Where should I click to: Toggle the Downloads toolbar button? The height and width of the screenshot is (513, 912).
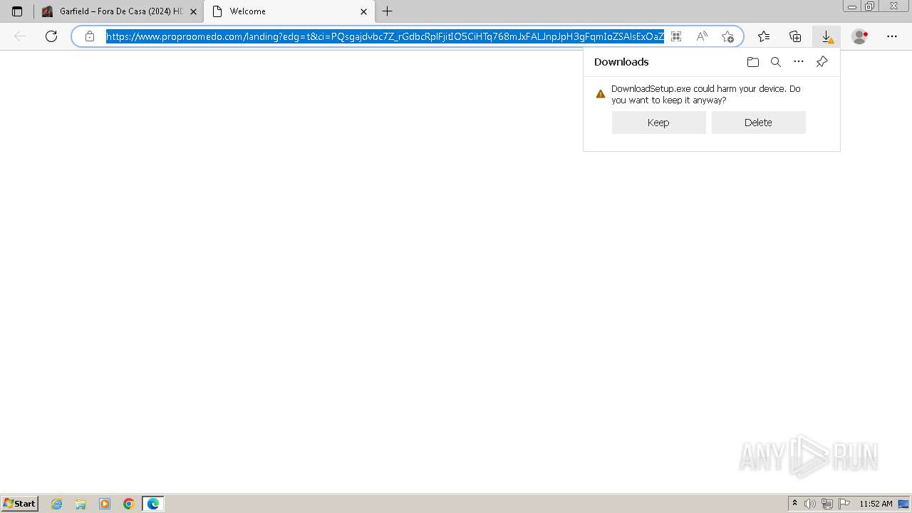(x=826, y=36)
